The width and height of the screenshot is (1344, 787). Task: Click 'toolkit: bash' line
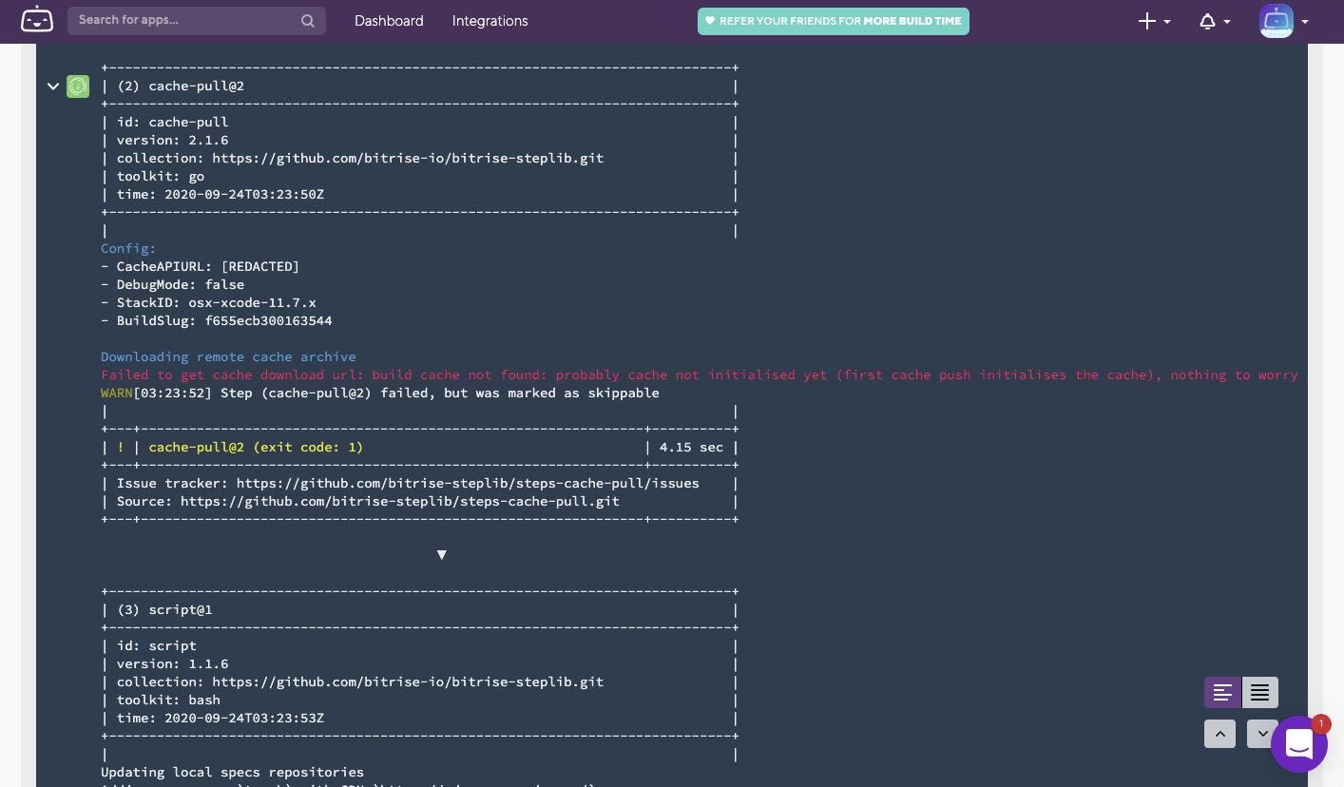pos(168,700)
